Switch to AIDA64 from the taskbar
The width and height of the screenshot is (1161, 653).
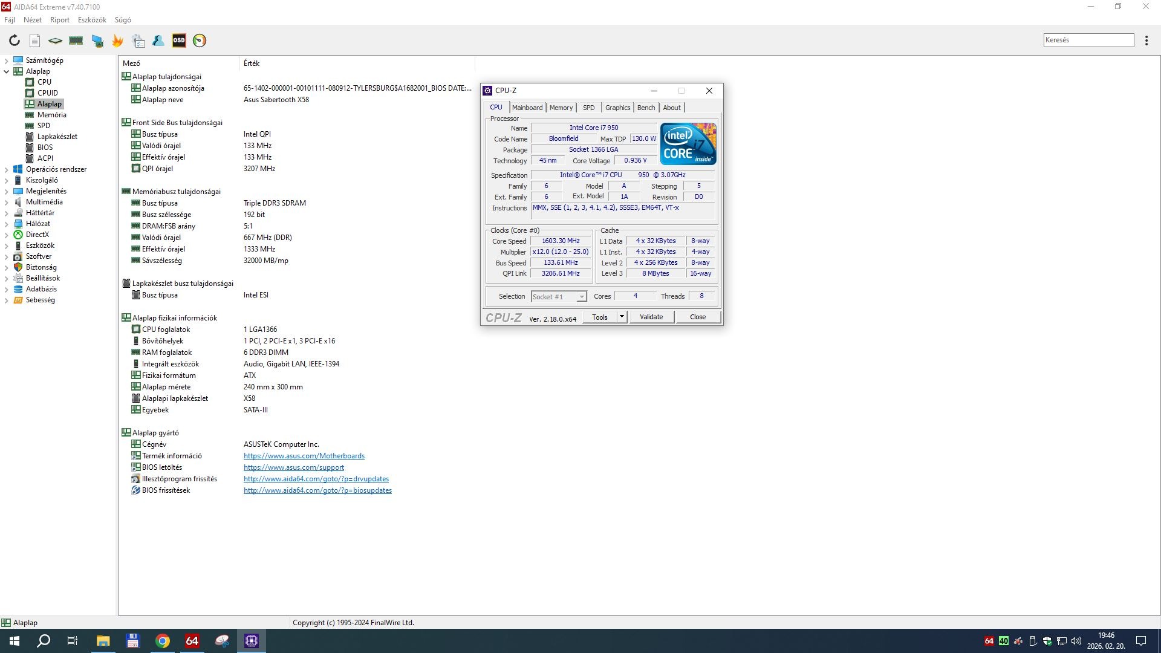[x=192, y=641]
